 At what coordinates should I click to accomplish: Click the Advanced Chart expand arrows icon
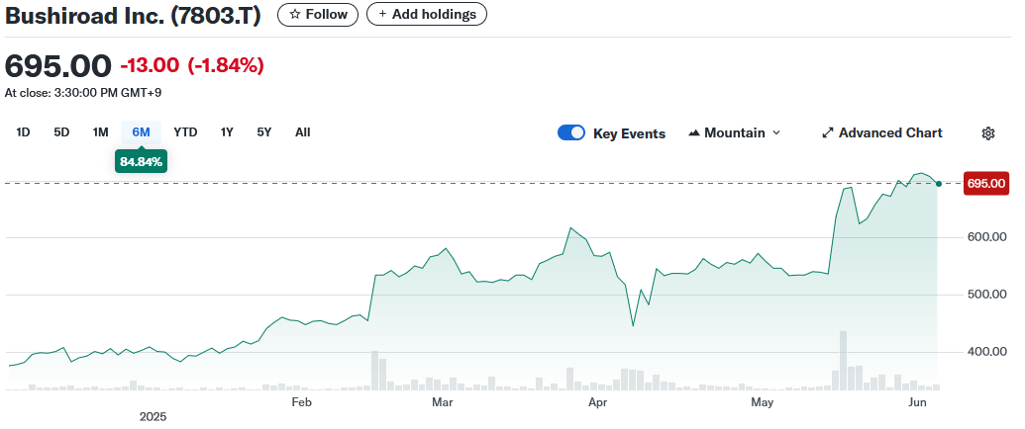tap(828, 133)
